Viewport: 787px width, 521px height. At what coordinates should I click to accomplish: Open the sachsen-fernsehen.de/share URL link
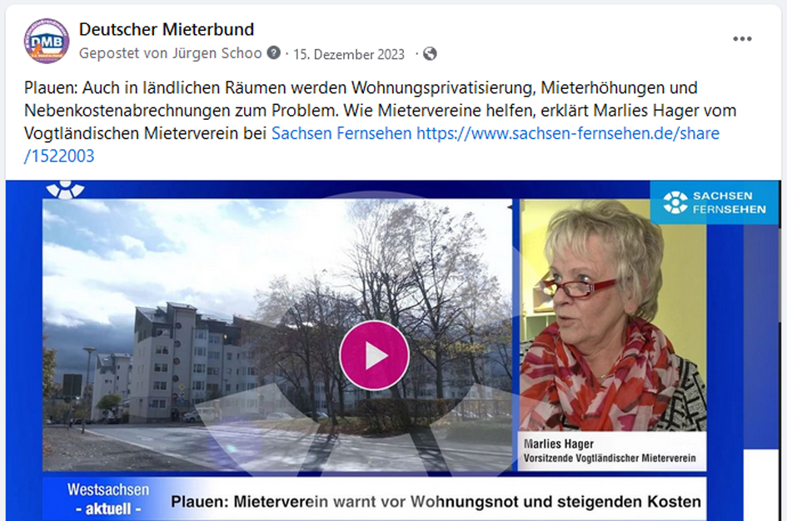tap(568, 133)
